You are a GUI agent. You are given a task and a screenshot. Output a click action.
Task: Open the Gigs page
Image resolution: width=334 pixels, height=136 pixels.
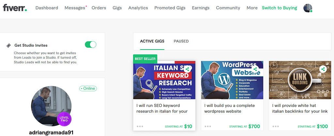(117, 8)
